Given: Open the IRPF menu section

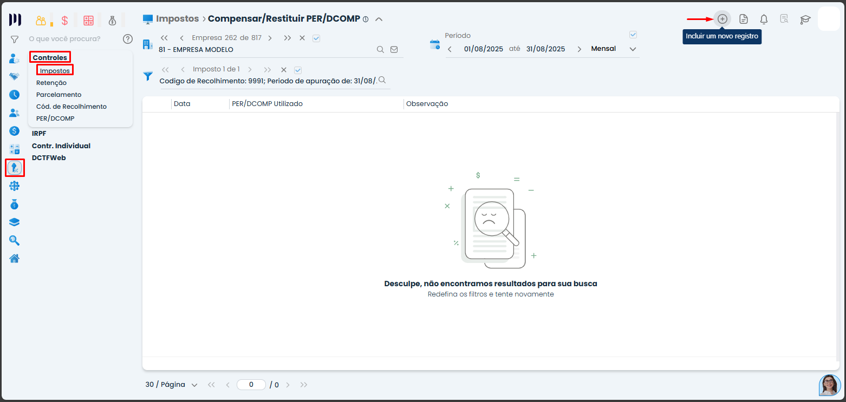Looking at the screenshot, I should [39, 133].
